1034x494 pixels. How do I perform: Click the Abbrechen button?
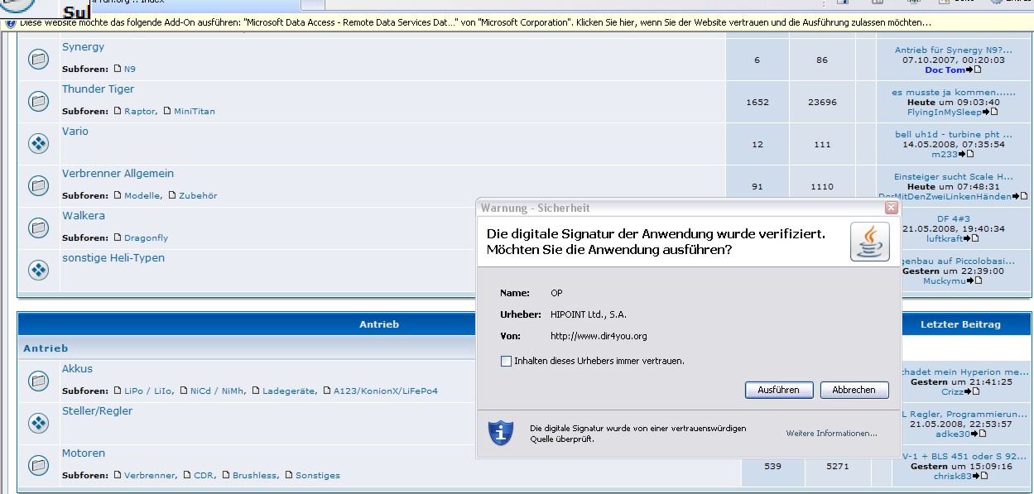(854, 390)
